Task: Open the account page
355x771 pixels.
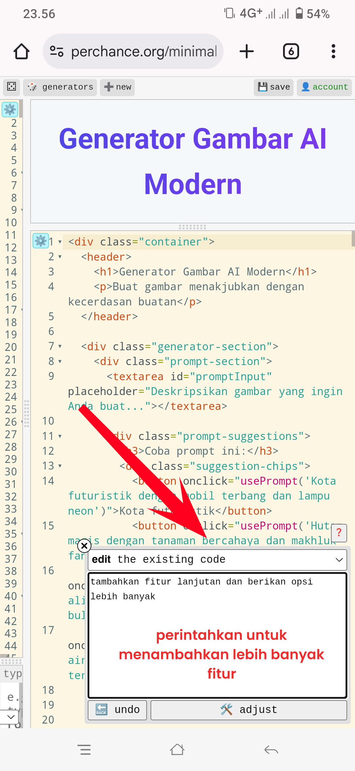Action: 324,87
